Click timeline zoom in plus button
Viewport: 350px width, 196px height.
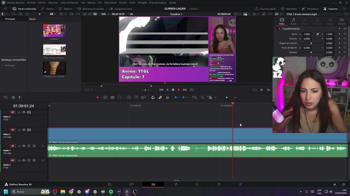[235, 97]
